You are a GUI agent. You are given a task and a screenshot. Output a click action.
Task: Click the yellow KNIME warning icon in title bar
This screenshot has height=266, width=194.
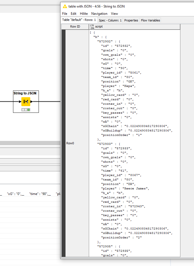65,6
